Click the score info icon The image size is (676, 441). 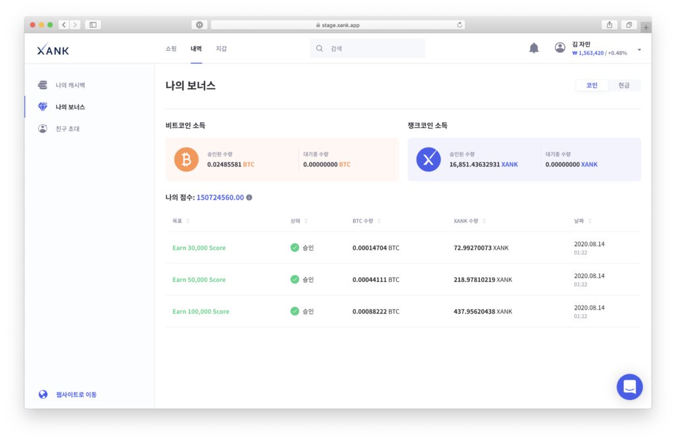(x=249, y=197)
